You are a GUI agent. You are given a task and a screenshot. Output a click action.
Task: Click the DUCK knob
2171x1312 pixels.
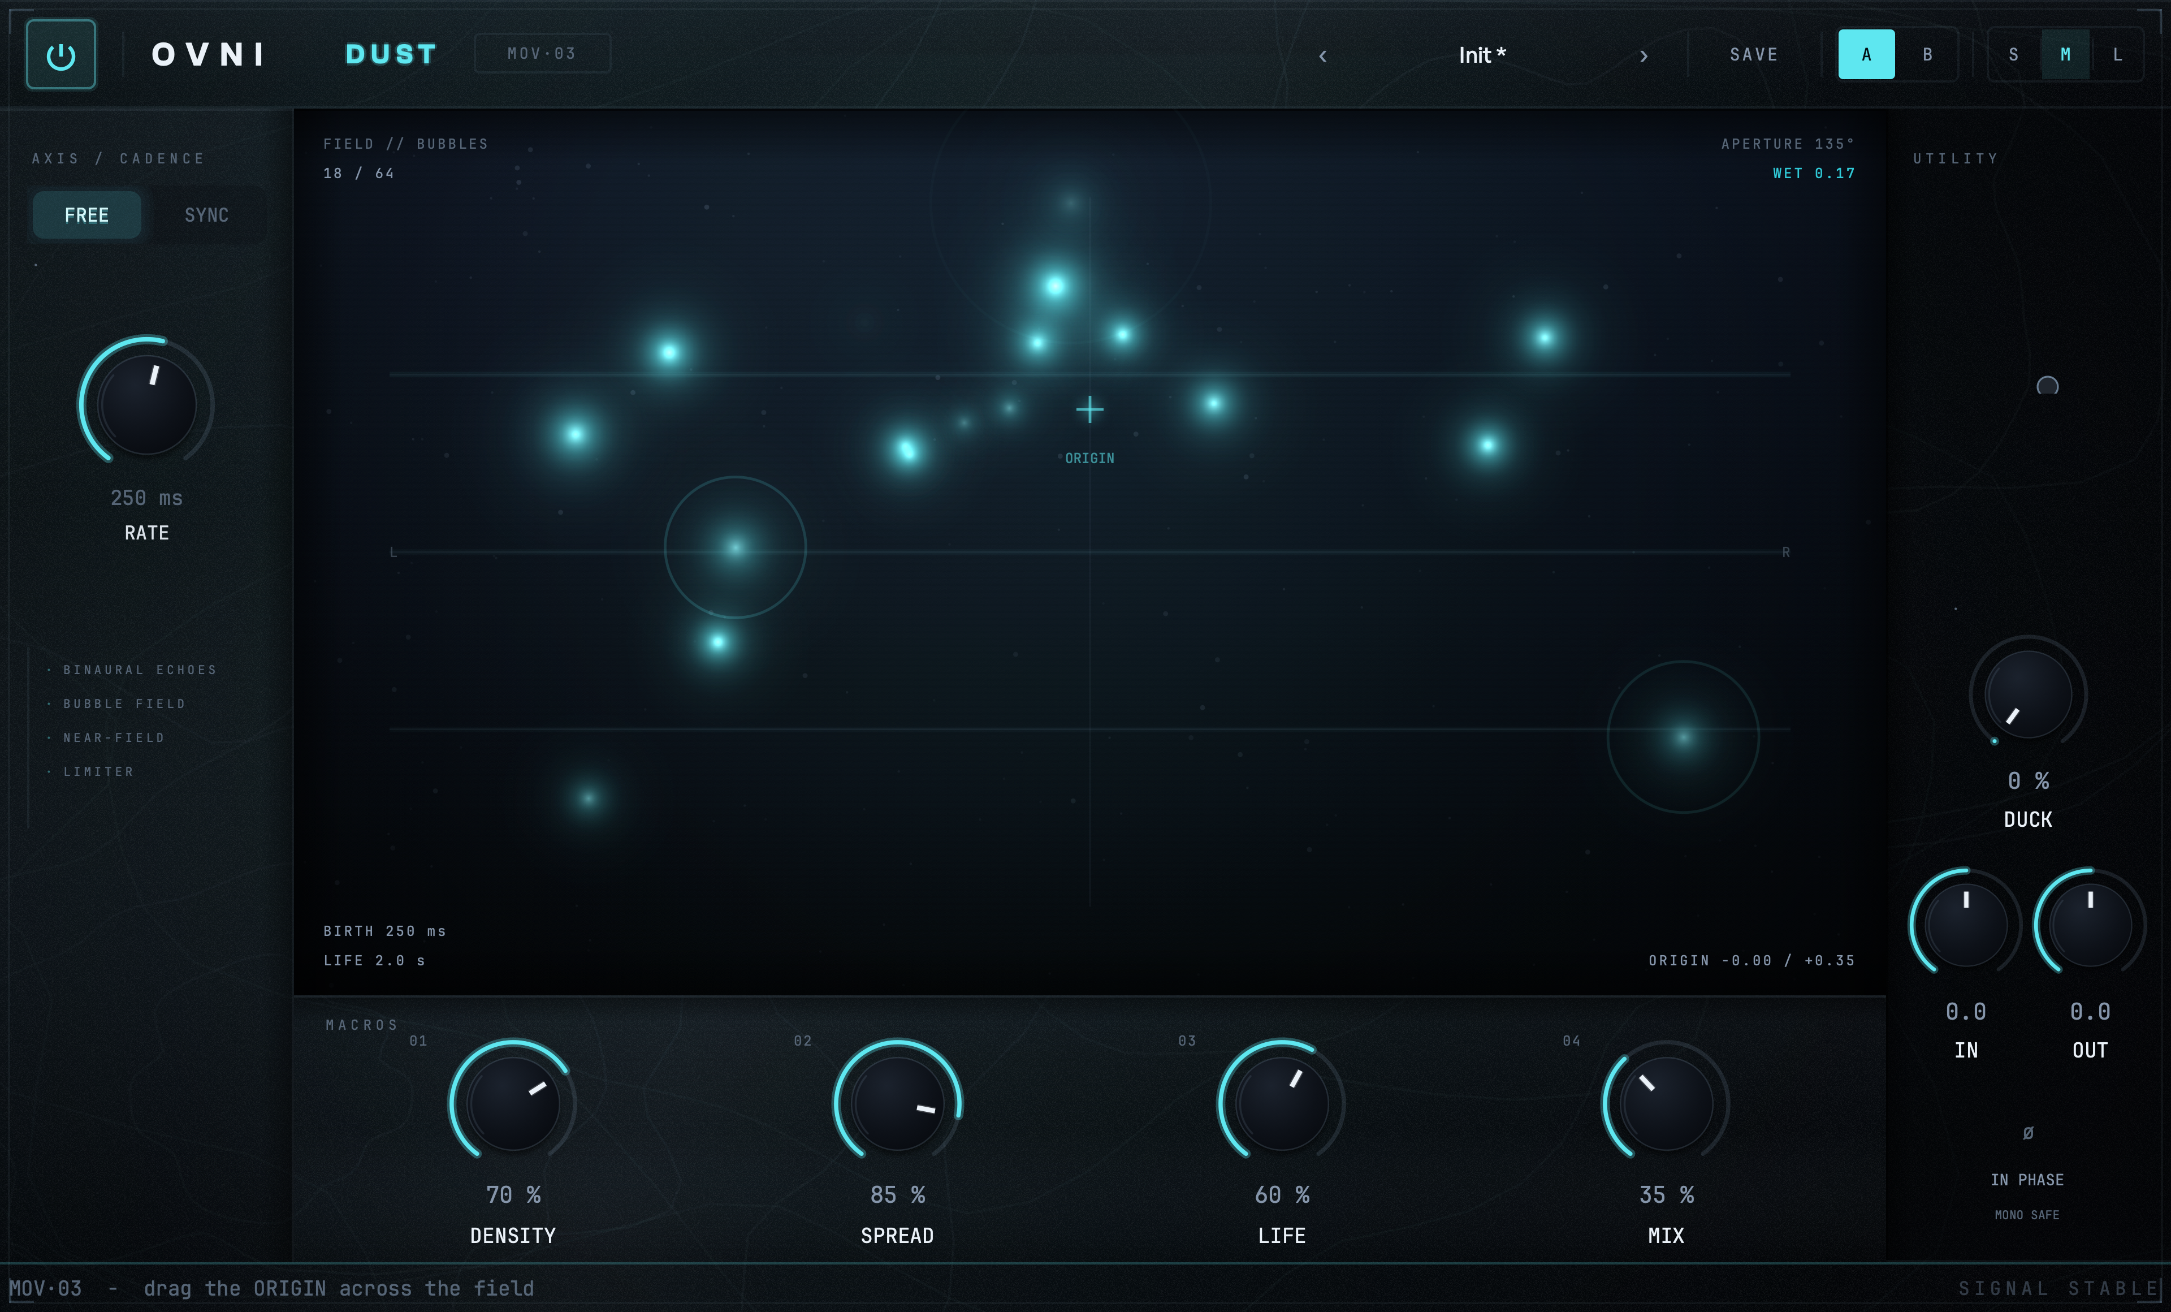(2027, 693)
